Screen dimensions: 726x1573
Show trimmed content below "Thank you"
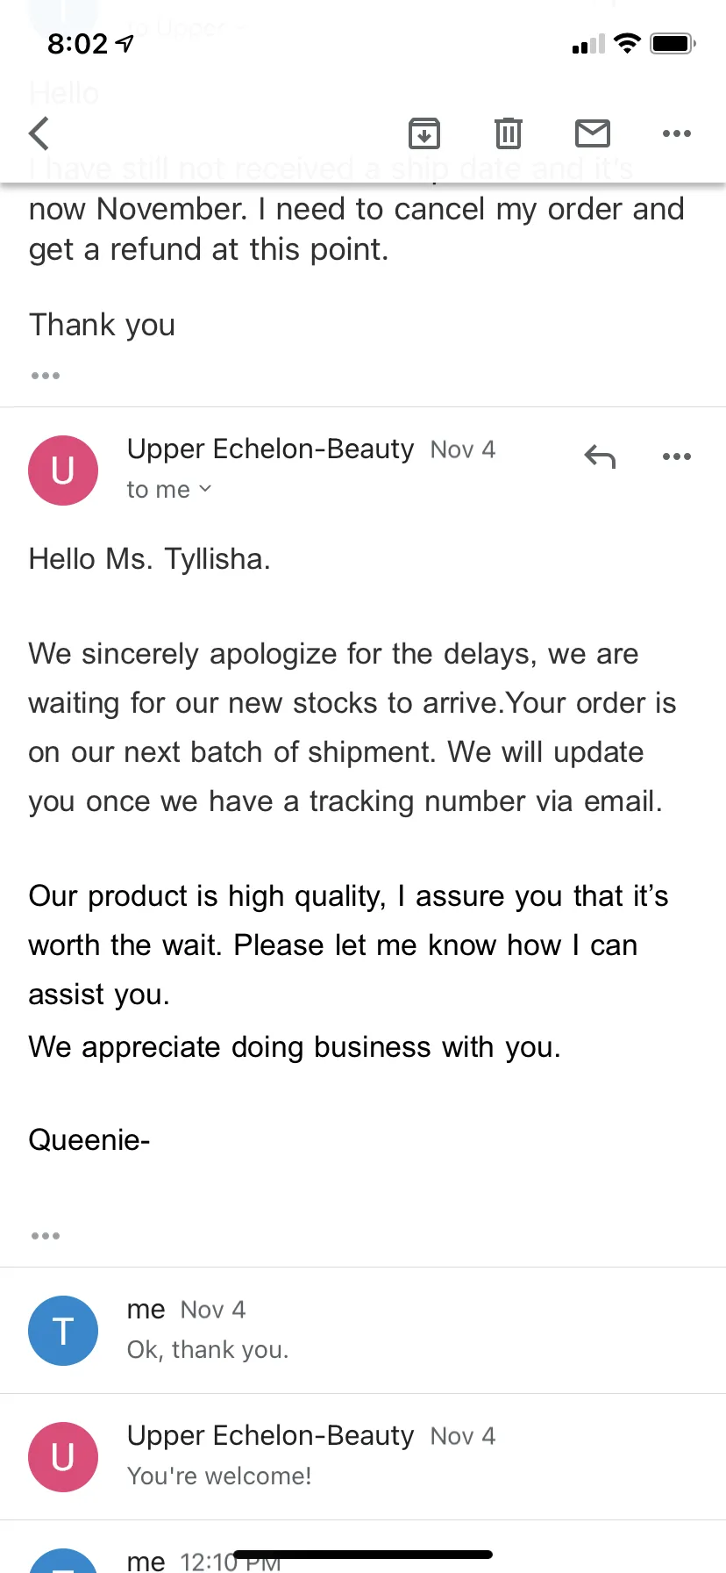46,376
